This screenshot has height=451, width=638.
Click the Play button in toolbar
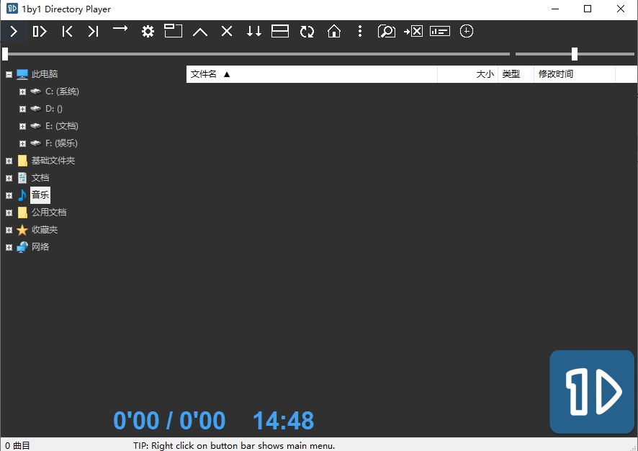click(x=14, y=32)
